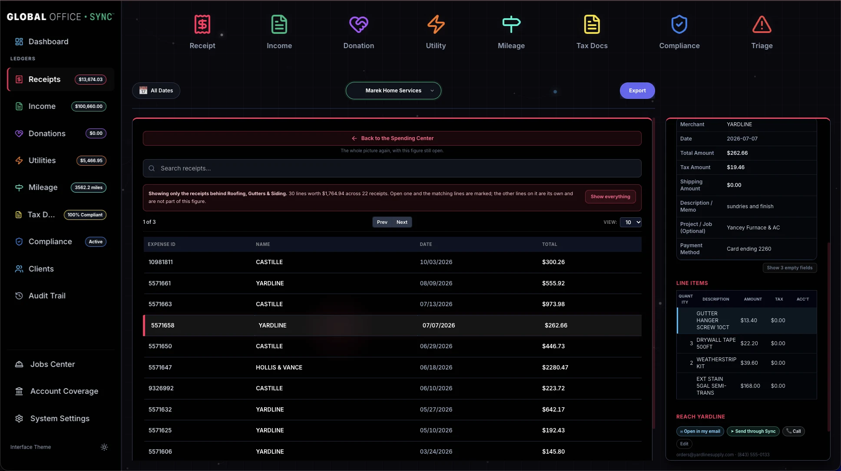Open the Receipt icon in top bar
The image size is (841, 471).
pos(202,24)
